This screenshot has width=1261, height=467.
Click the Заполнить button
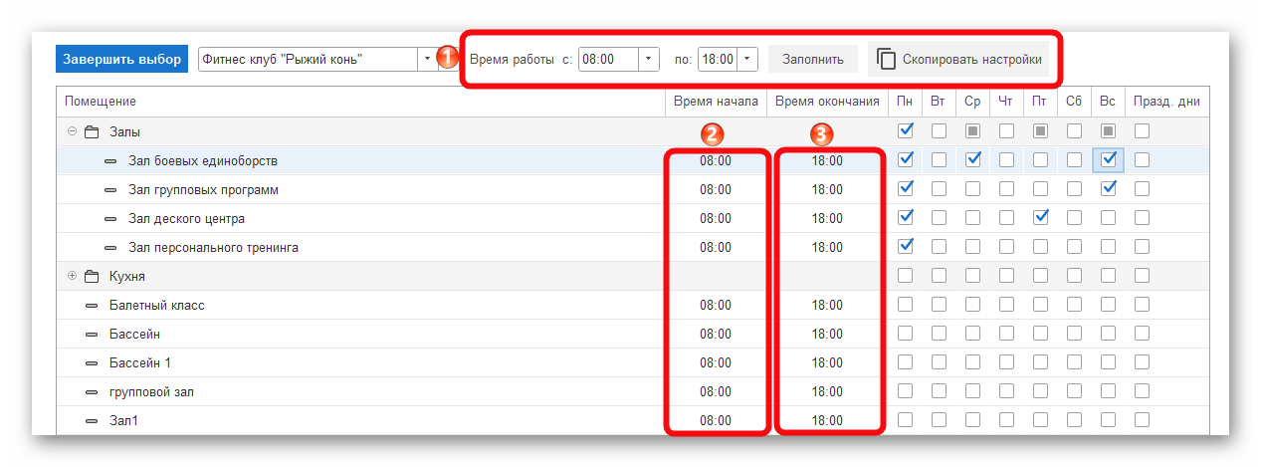[812, 60]
